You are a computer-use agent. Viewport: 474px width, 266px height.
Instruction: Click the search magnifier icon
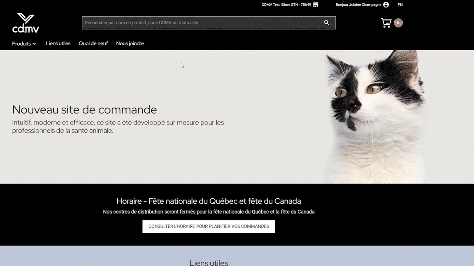pos(326,23)
